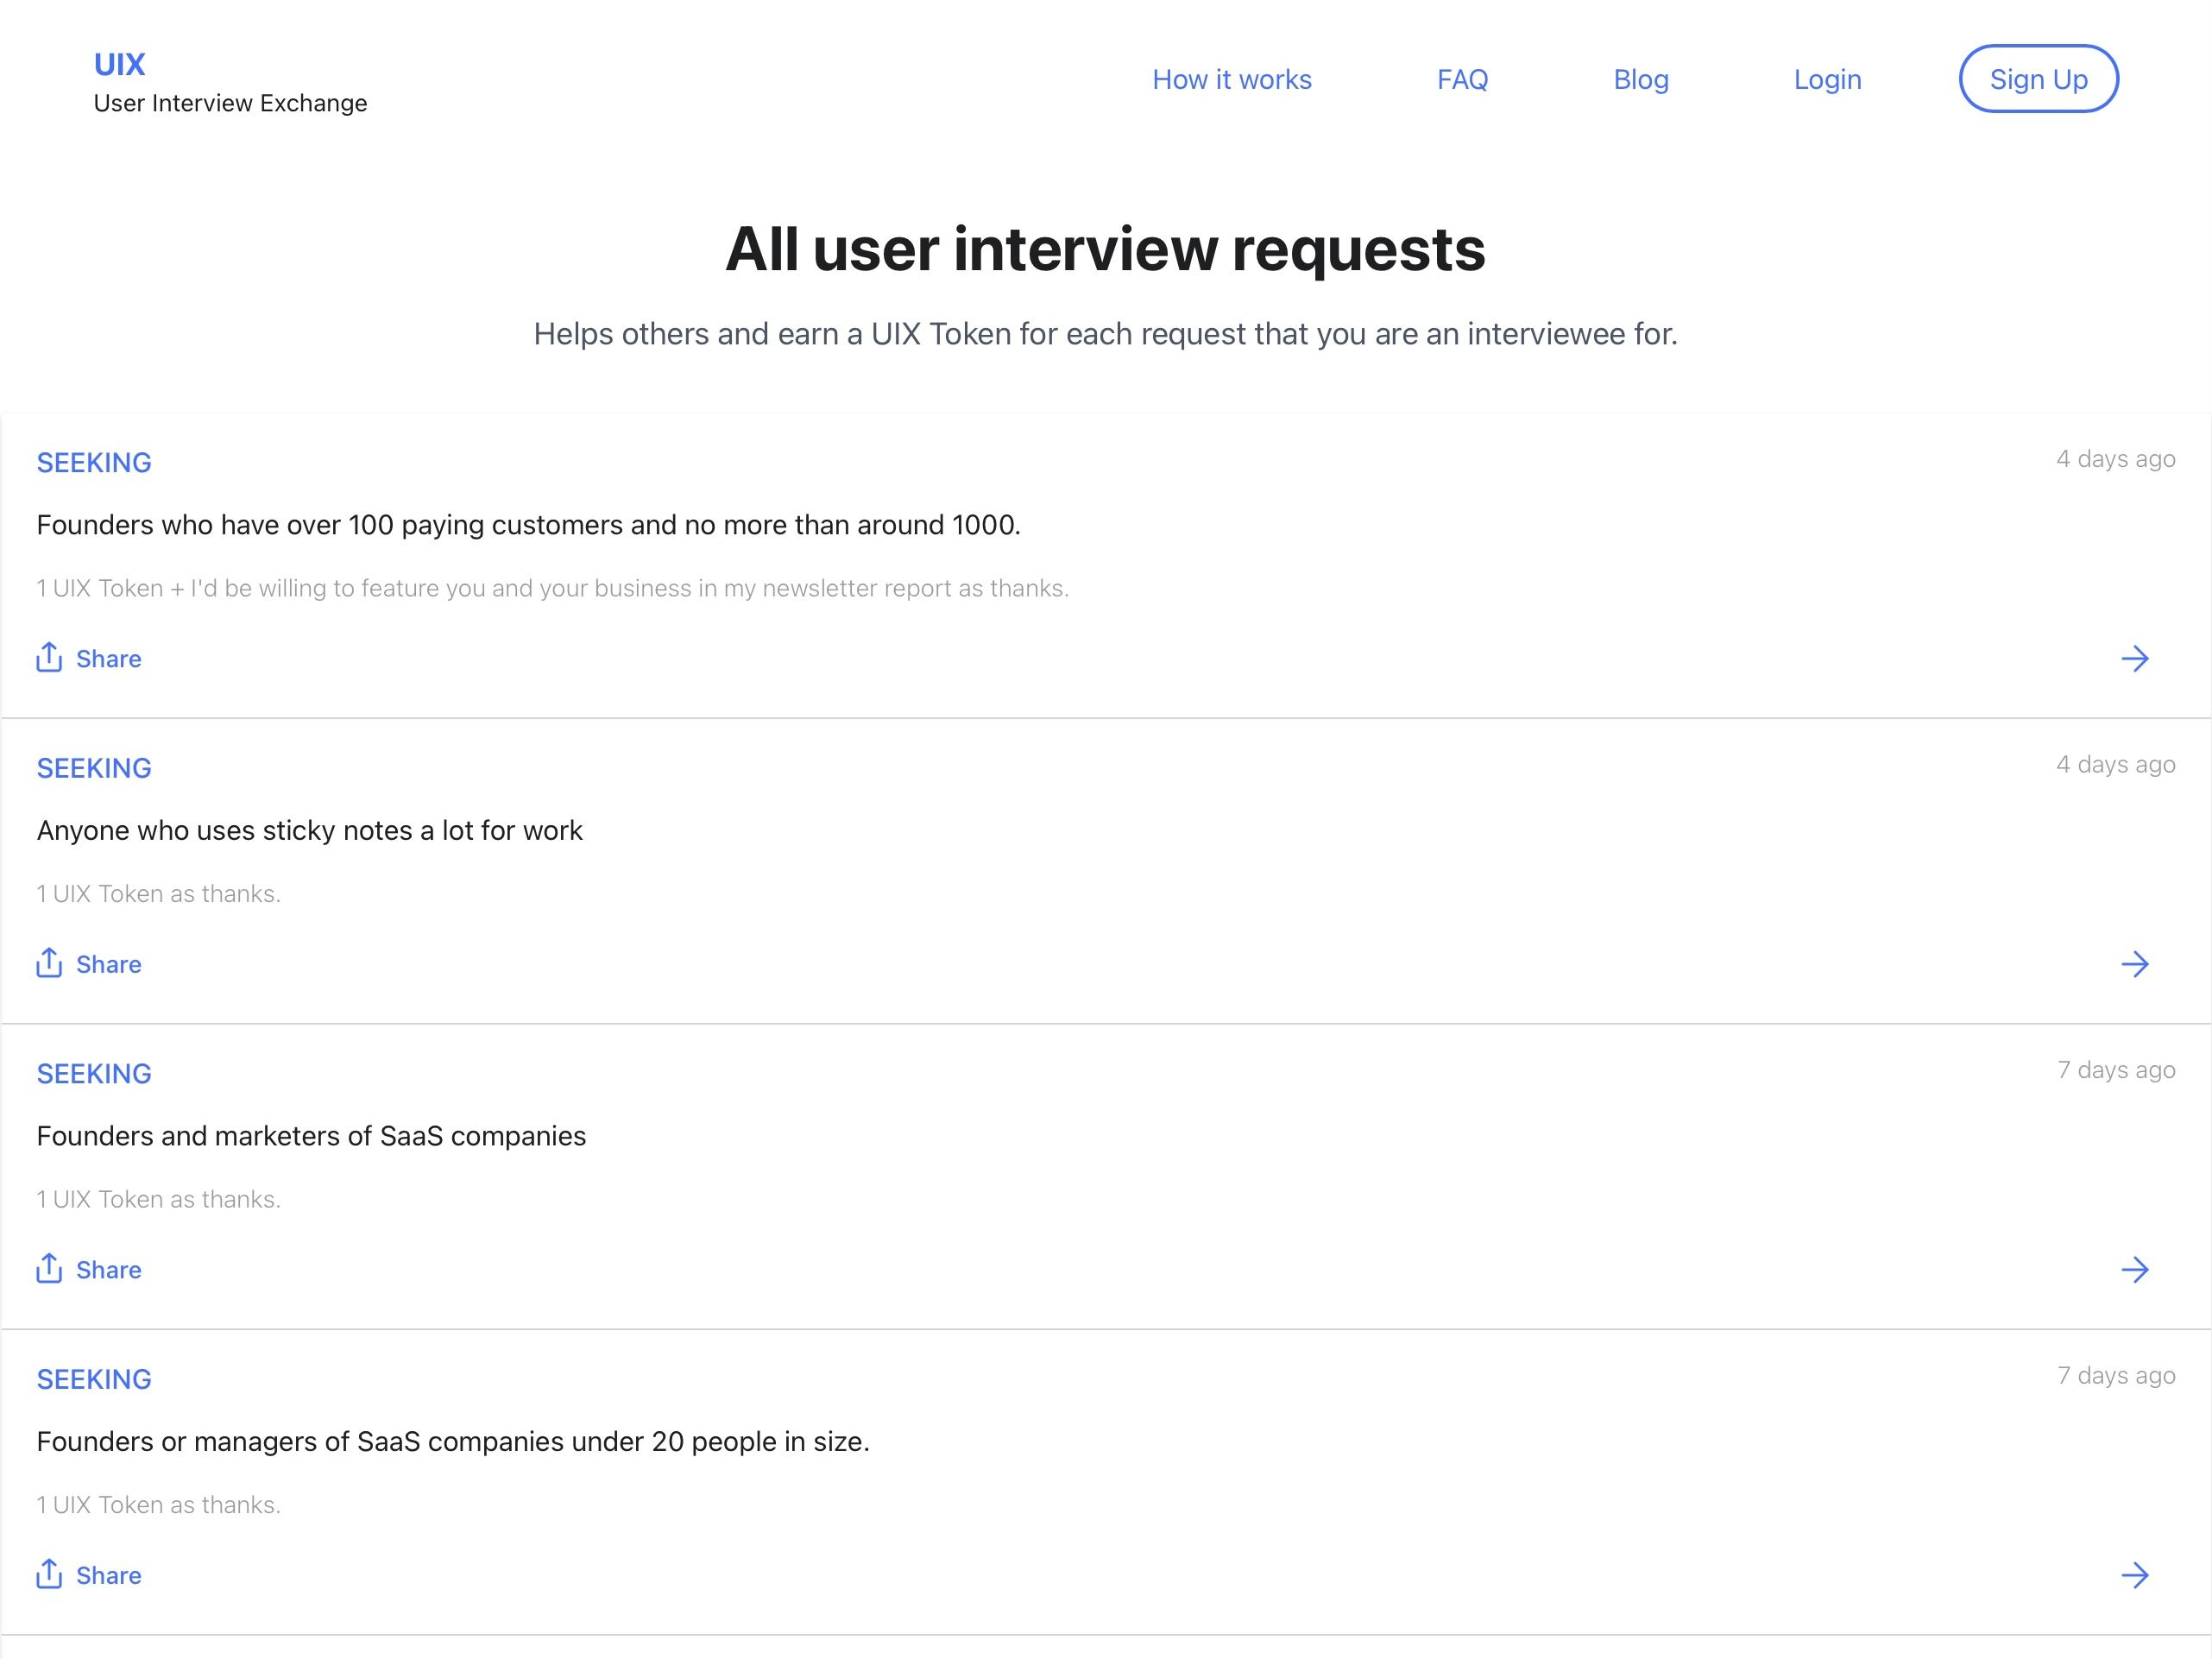Click Share text on under 20 people request
The image size is (2212, 1659).
click(109, 1576)
